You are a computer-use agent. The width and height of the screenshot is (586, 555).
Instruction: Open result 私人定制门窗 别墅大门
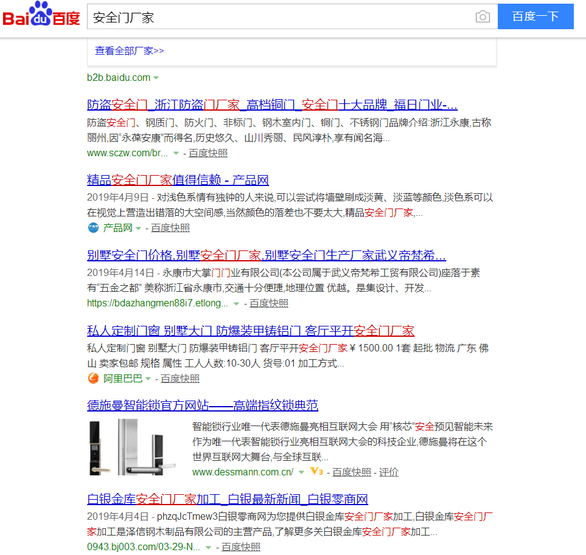(251, 331)
